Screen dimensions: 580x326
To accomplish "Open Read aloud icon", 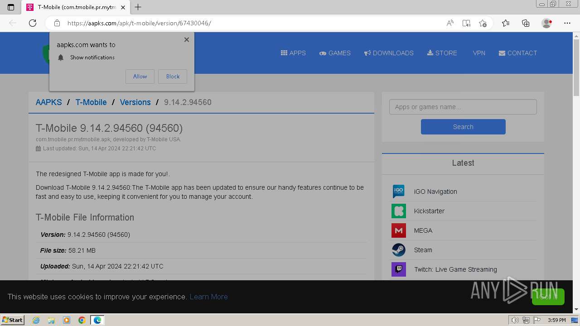I will point(450,23).
